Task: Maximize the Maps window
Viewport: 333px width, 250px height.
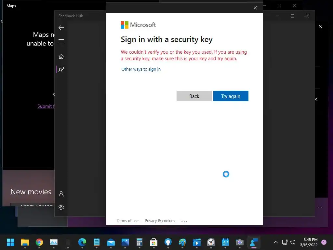Action: (279, 6)
